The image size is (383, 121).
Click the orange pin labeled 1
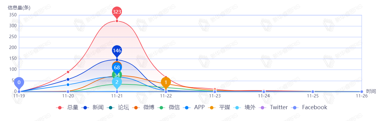(x=166, y=82)
